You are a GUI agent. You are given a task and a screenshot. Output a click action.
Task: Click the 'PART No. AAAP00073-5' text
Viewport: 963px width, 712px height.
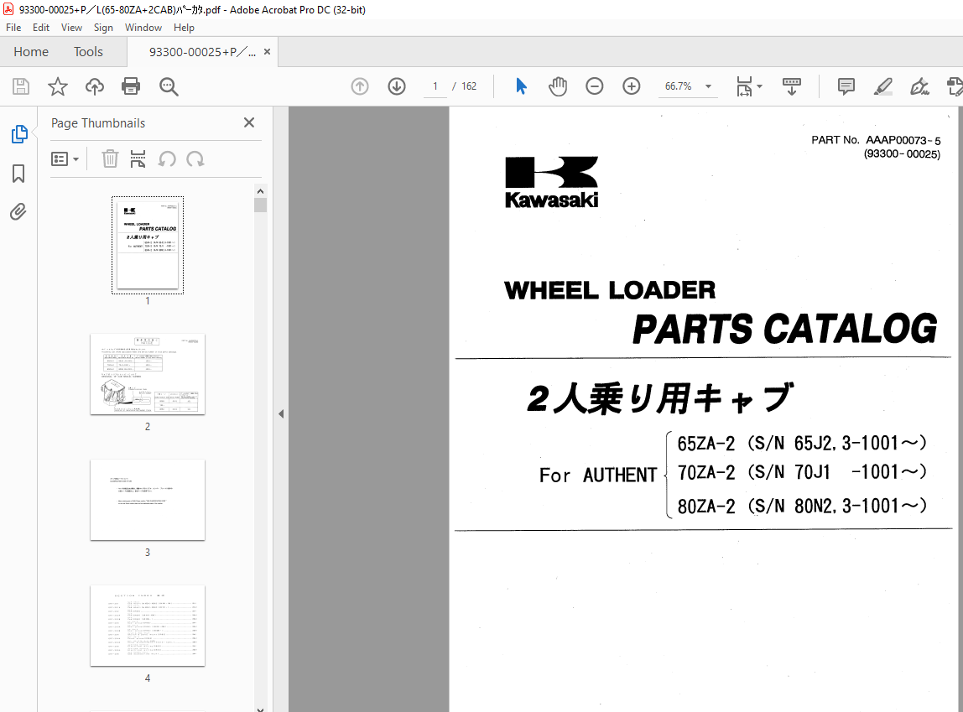coord(876,140)
